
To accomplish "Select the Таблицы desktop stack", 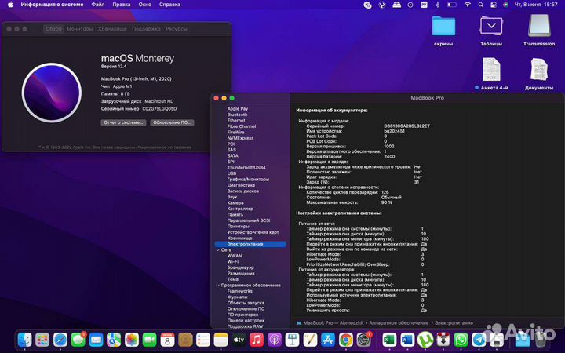I will [491, 31].
